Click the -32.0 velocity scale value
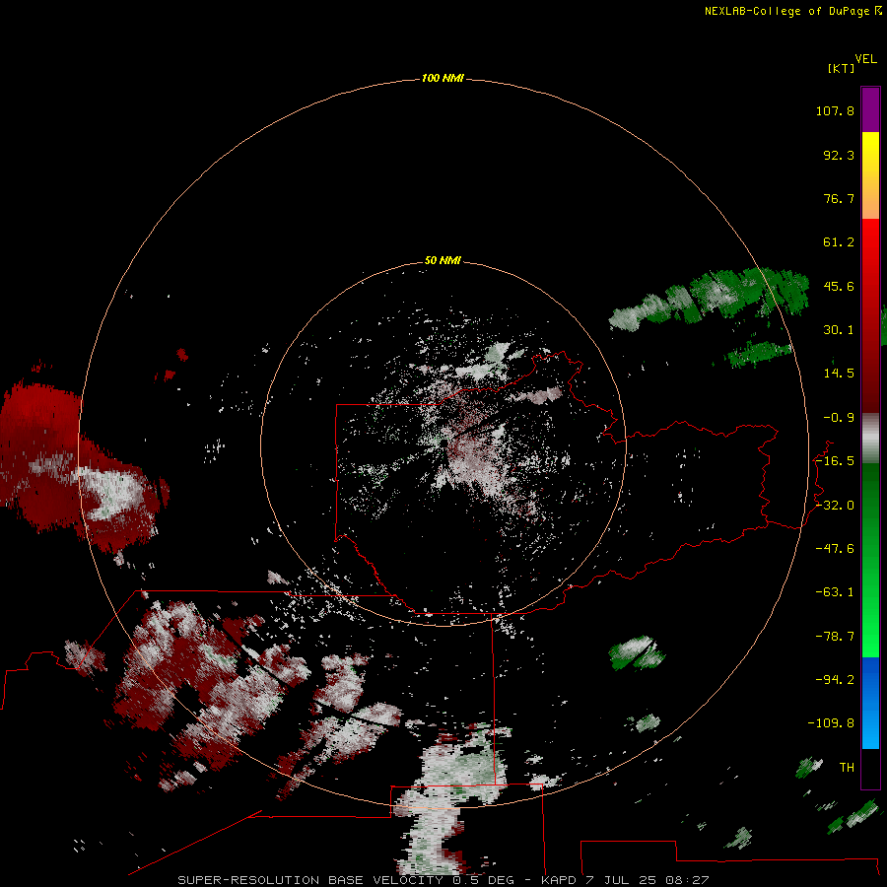Image resolution: width=887 pixels, height=887 pixels. (835, 506)
